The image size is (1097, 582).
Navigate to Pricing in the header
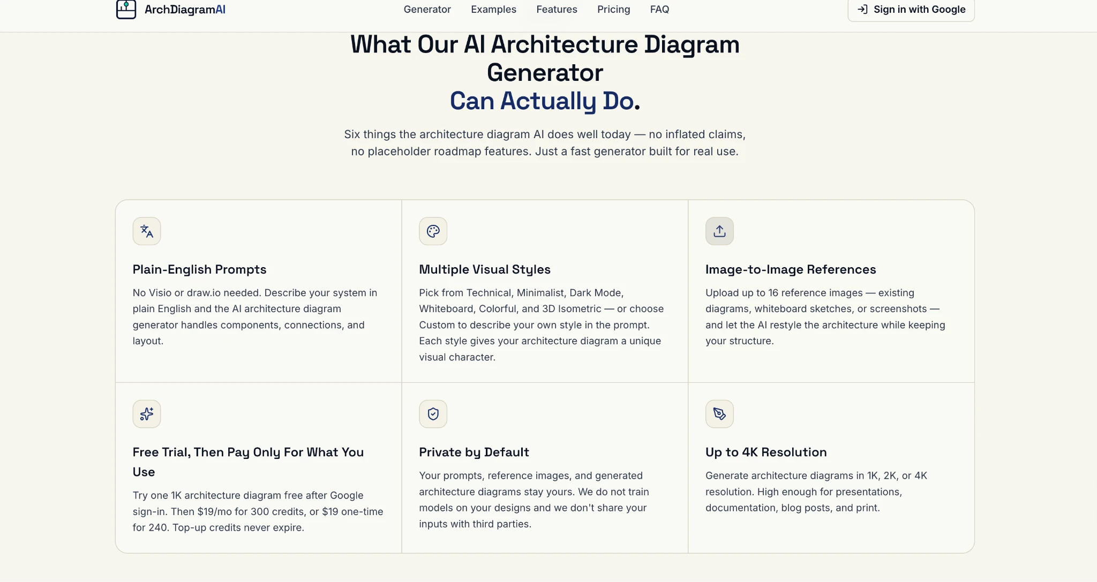pyautogui.click(x=613, y=9)
